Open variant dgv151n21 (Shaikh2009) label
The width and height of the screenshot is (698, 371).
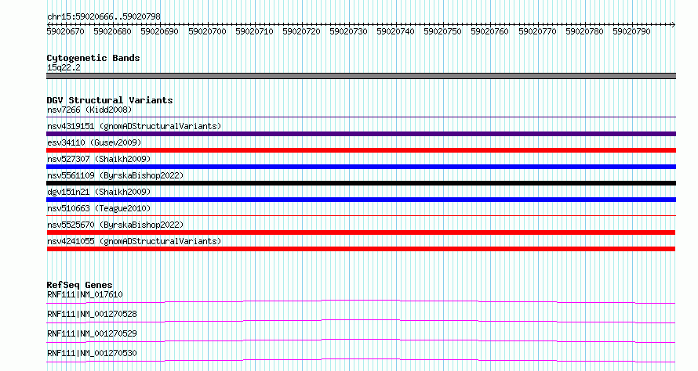99,192
